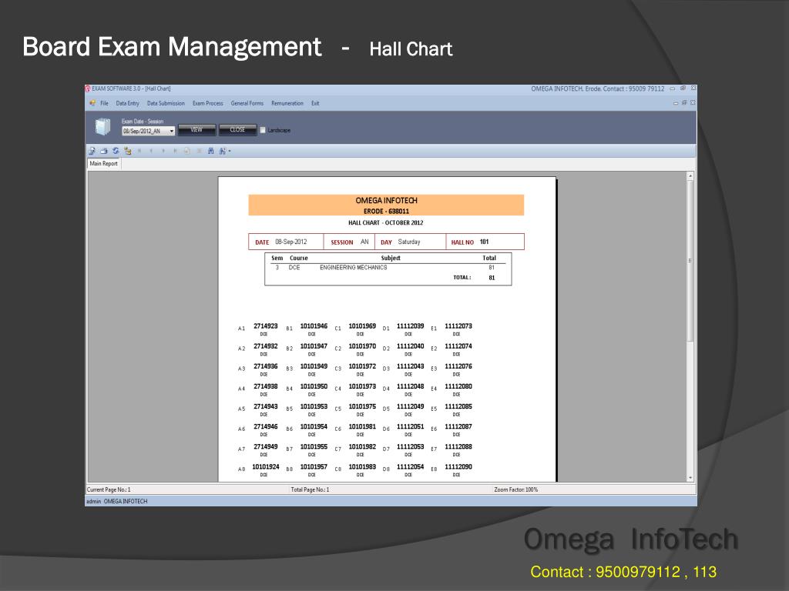Go to previous page arrow icon
The height and width of the screenshot is (591, 789).
151,151
